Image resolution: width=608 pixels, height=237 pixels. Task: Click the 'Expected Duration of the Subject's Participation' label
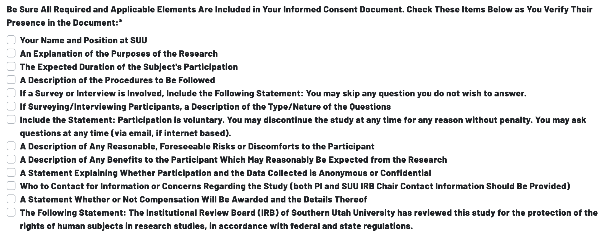[x=129, y=67]
